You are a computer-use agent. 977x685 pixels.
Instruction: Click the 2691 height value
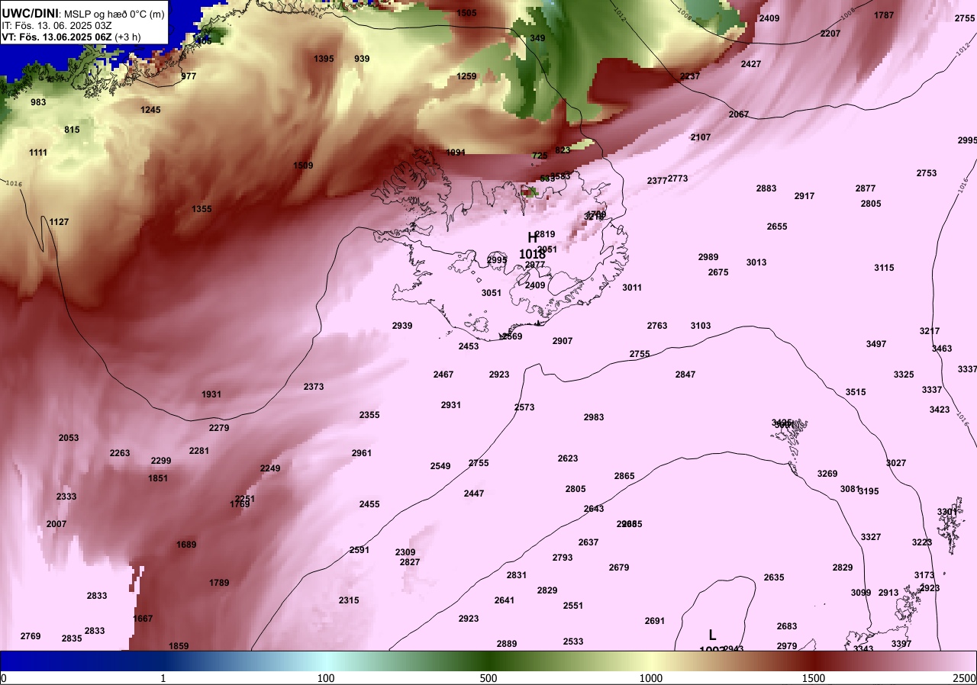(655, 621)
